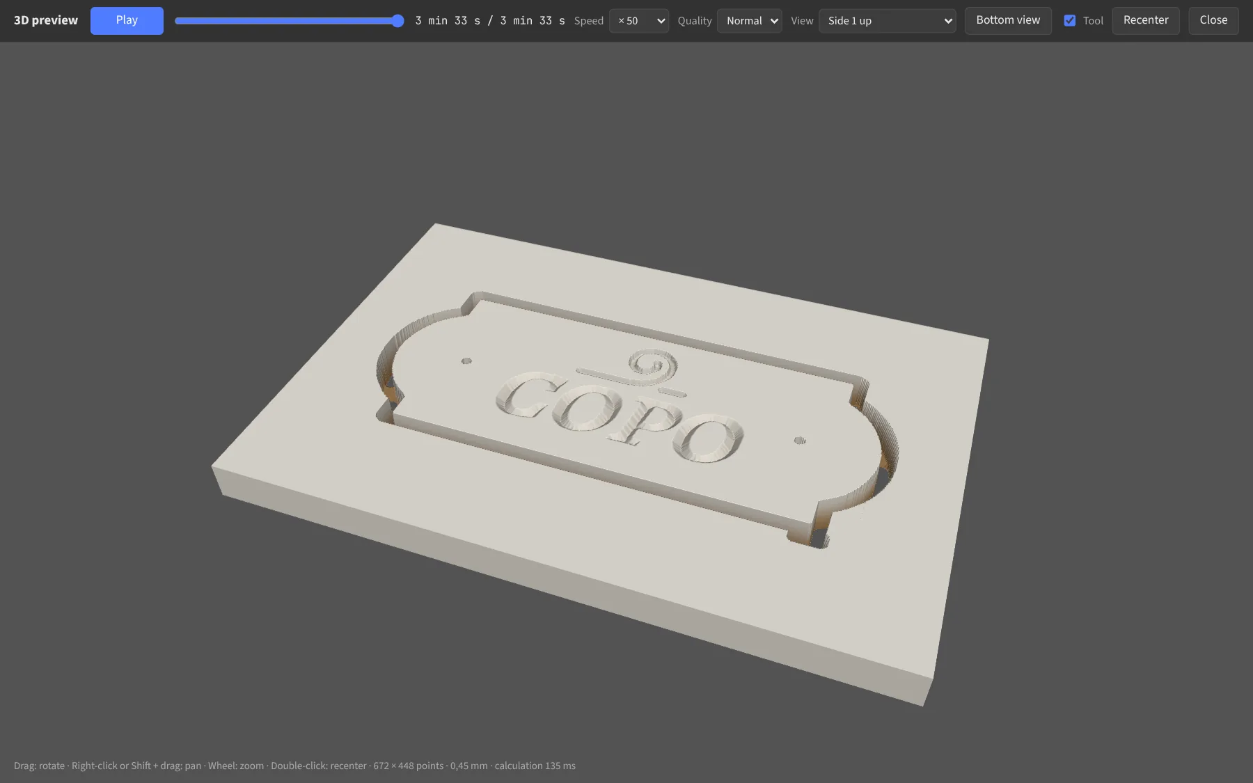
Task: Open the Speed ×50 dropdown
Action: [x=638, y=21]
